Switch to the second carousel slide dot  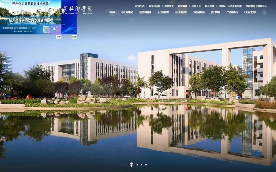tap(137, 165)
